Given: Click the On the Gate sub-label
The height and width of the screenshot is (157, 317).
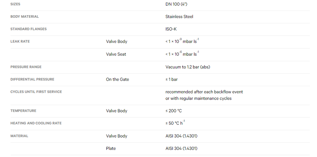Looking at the screenshot, I should pyautogui.click(x=118, y=79).
